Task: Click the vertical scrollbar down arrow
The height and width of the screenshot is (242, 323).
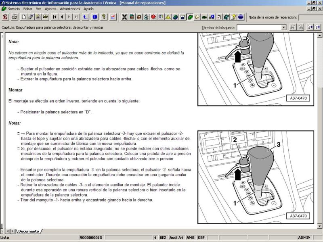Action: point(320,226)
